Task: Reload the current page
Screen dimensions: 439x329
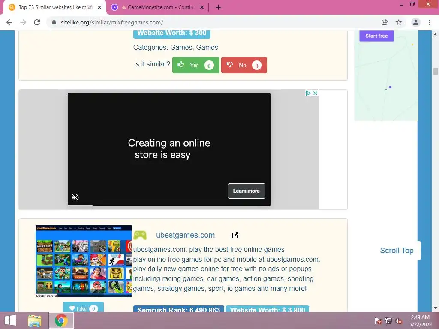Action: pyautogui.click(x=37, y=22)
